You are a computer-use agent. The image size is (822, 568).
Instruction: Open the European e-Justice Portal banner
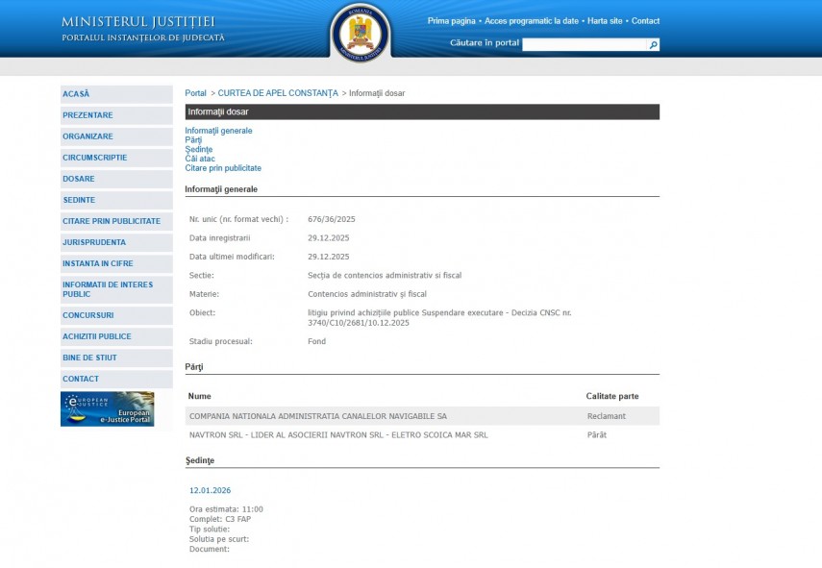[x=107, y=408]
